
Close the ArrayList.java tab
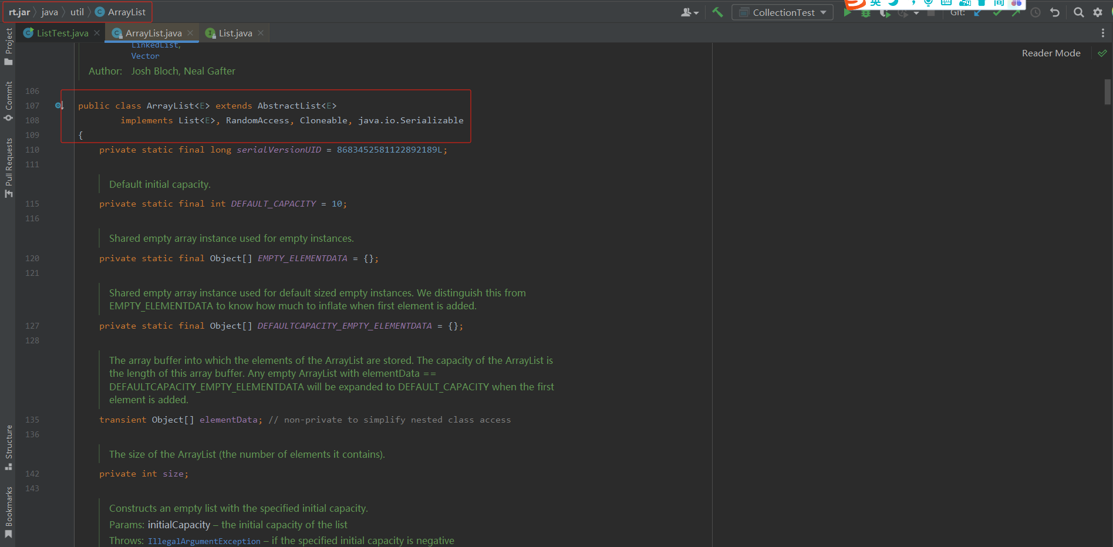[190, 33]
